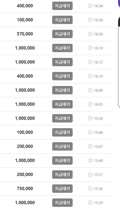
Task: Click 지급대기 button in 16:34 row
Action: point(62,6)
